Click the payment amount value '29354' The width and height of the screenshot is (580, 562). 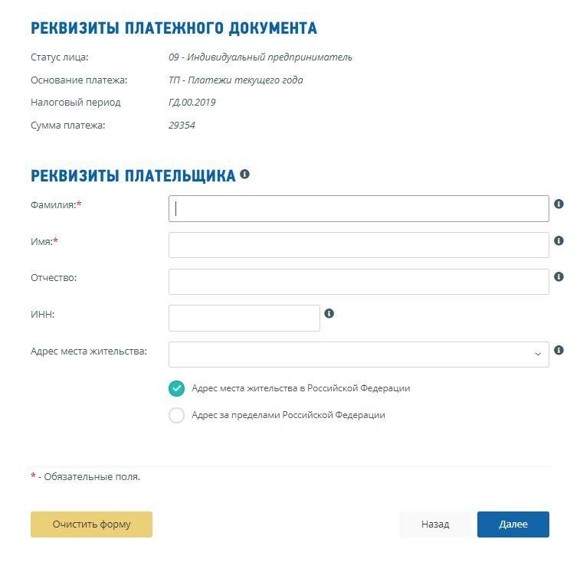tap(182, 126)
